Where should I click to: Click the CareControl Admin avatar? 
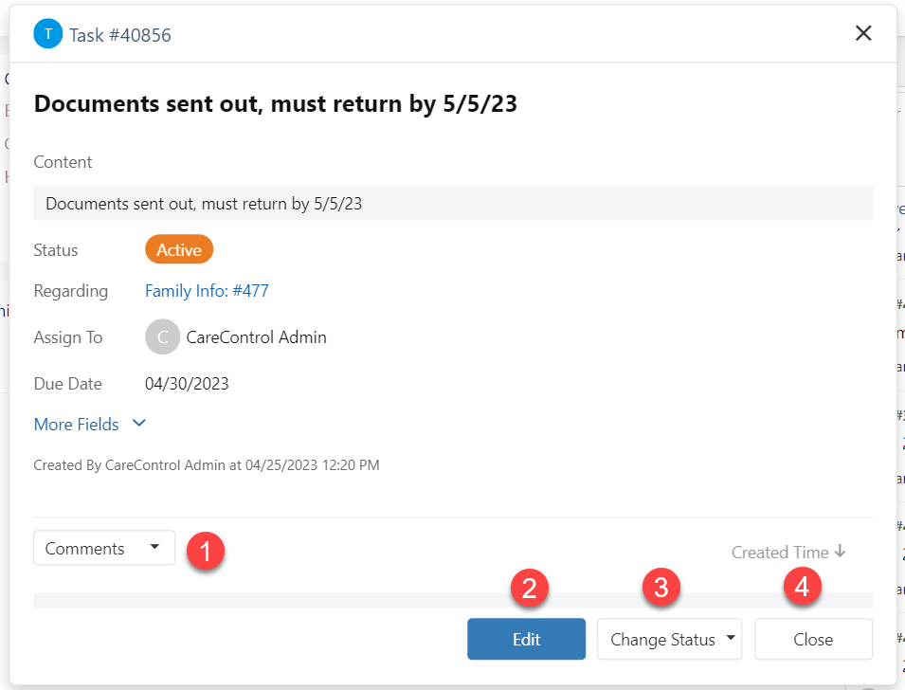pos(163,337)
